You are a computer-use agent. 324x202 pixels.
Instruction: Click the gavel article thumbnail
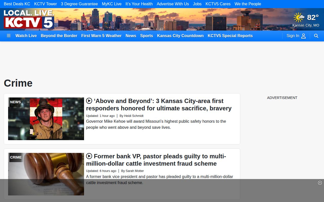tap(46, 174)
